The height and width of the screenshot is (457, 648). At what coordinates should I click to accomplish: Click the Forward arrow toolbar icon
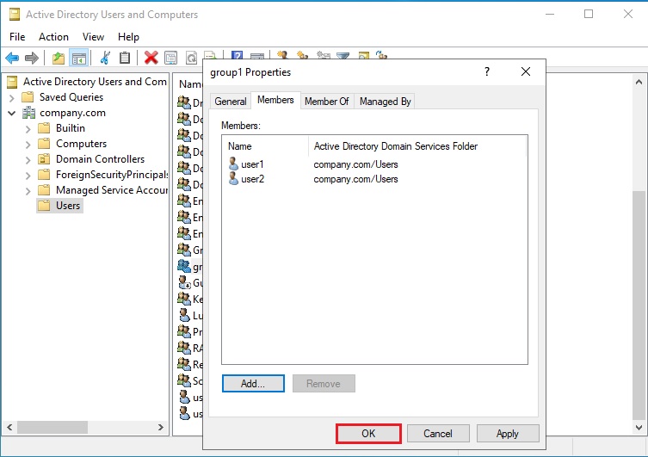point(32,58)
